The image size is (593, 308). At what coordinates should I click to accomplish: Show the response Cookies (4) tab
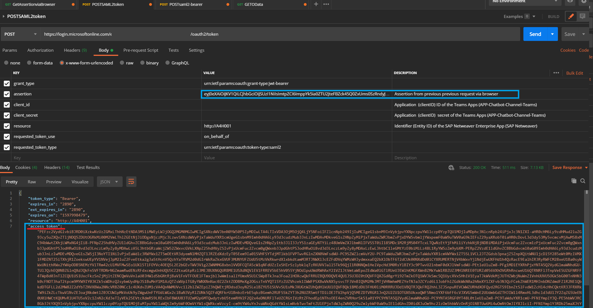26,167
